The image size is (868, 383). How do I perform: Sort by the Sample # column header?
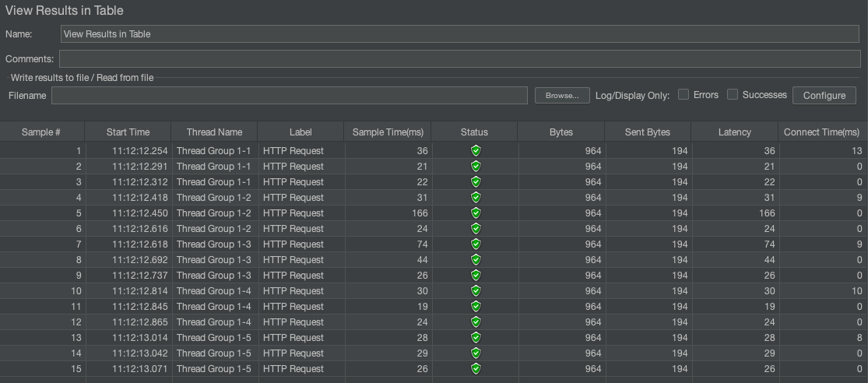click(41, 132)
